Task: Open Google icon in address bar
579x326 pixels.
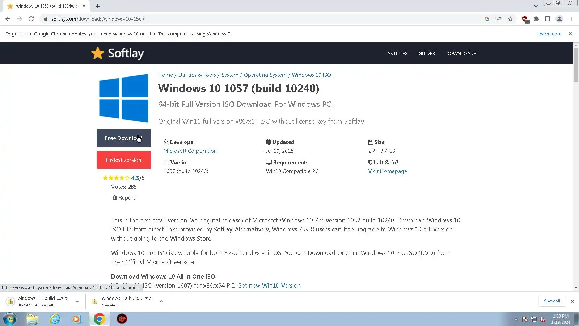Action: [487, 19]
